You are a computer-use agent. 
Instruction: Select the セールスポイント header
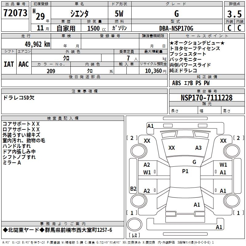[207, 36]
